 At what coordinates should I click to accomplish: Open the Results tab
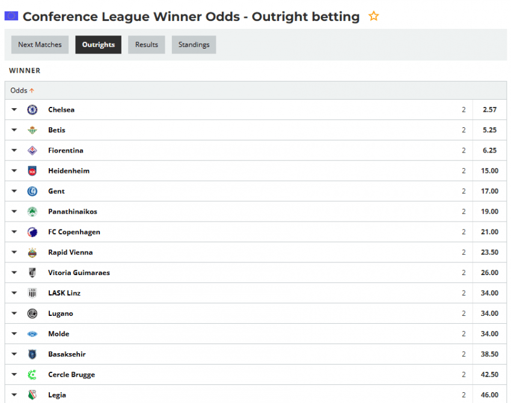(146, 45)
